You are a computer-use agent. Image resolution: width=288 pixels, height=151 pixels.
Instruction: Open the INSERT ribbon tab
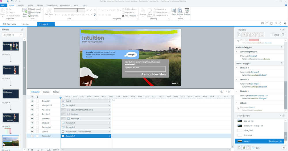point(21,5)
